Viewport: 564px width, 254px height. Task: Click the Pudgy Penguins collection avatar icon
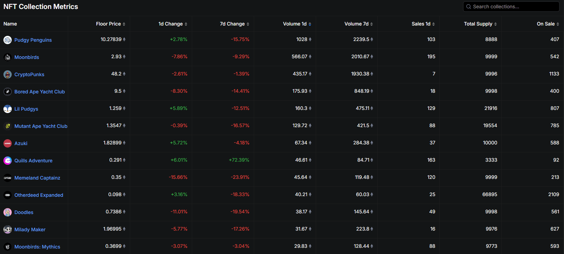pos(8,40)
